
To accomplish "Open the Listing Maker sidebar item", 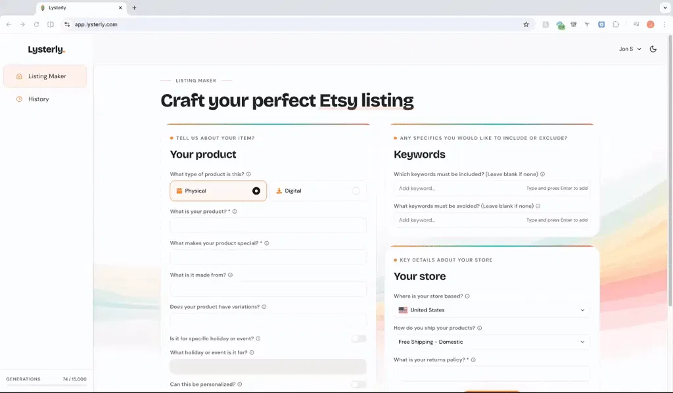I will (45, 76).
